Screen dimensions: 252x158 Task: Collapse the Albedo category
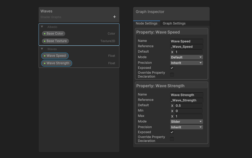pyautogui.click(x=42, y=27)
